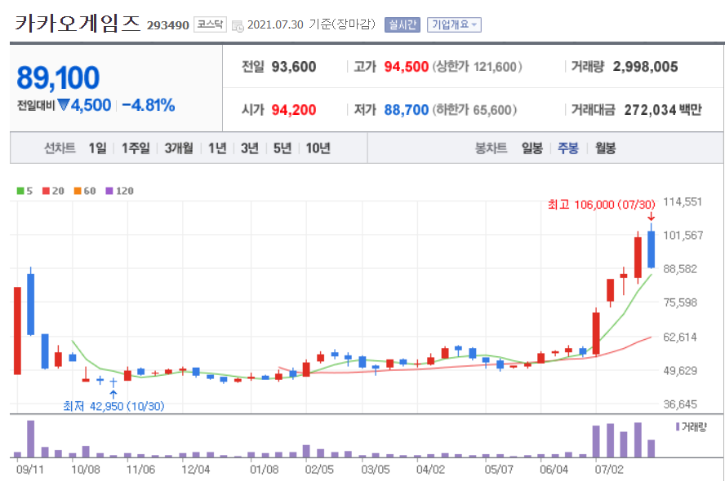Switch to 월봉 monthly candle chart
Screen dimensions: 725x481
click(x=605, y=148)
